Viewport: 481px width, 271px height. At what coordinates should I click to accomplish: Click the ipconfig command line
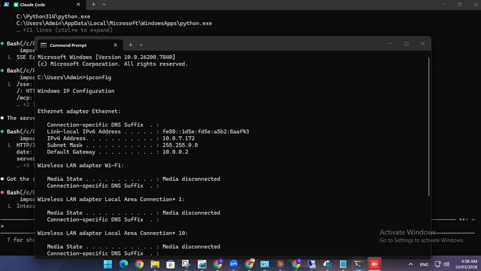click(x=74, y=77)
